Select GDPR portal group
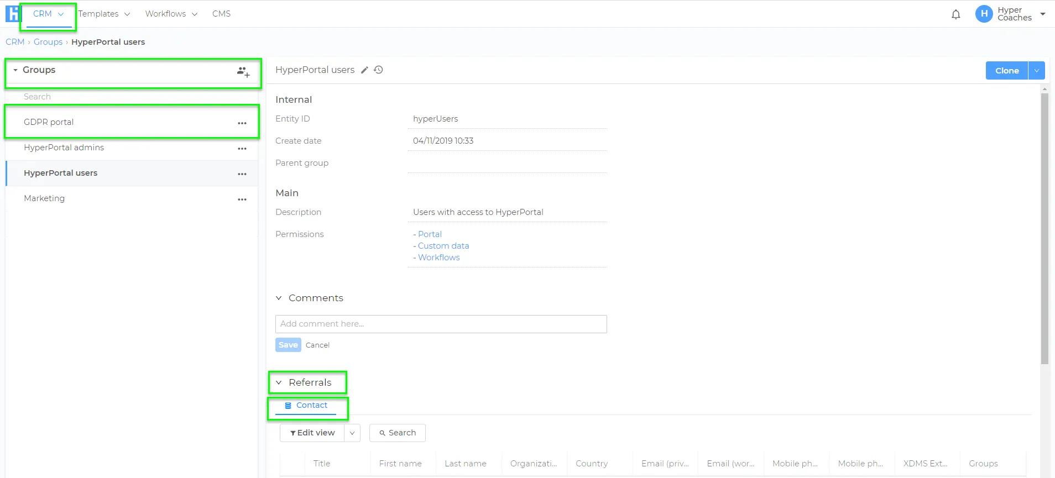The height and width of the screenshot is (478, 1055). click(x=49, y=122)
